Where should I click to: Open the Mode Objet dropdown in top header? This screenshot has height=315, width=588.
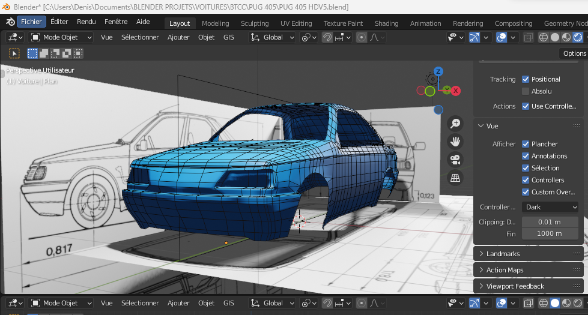tap(61, 37)
